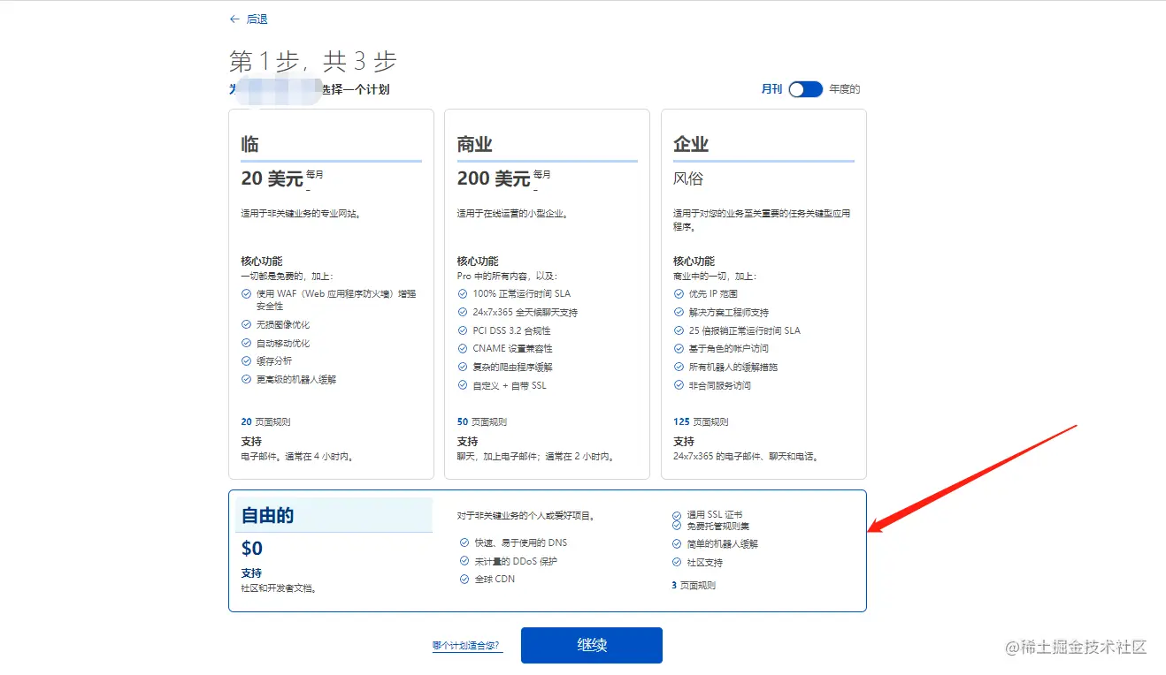
Task: Click checkmark icon beside 快速、易于使用的 DNS
Action: 464,542
